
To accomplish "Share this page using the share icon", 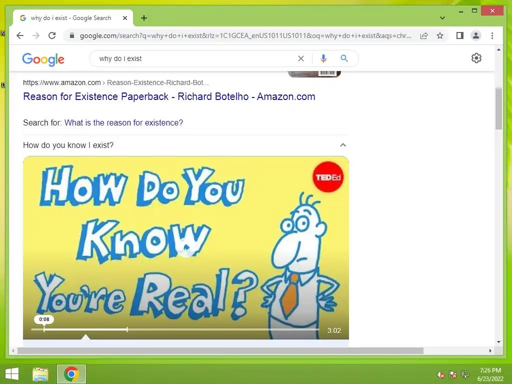I will click(x=424, y=35).
